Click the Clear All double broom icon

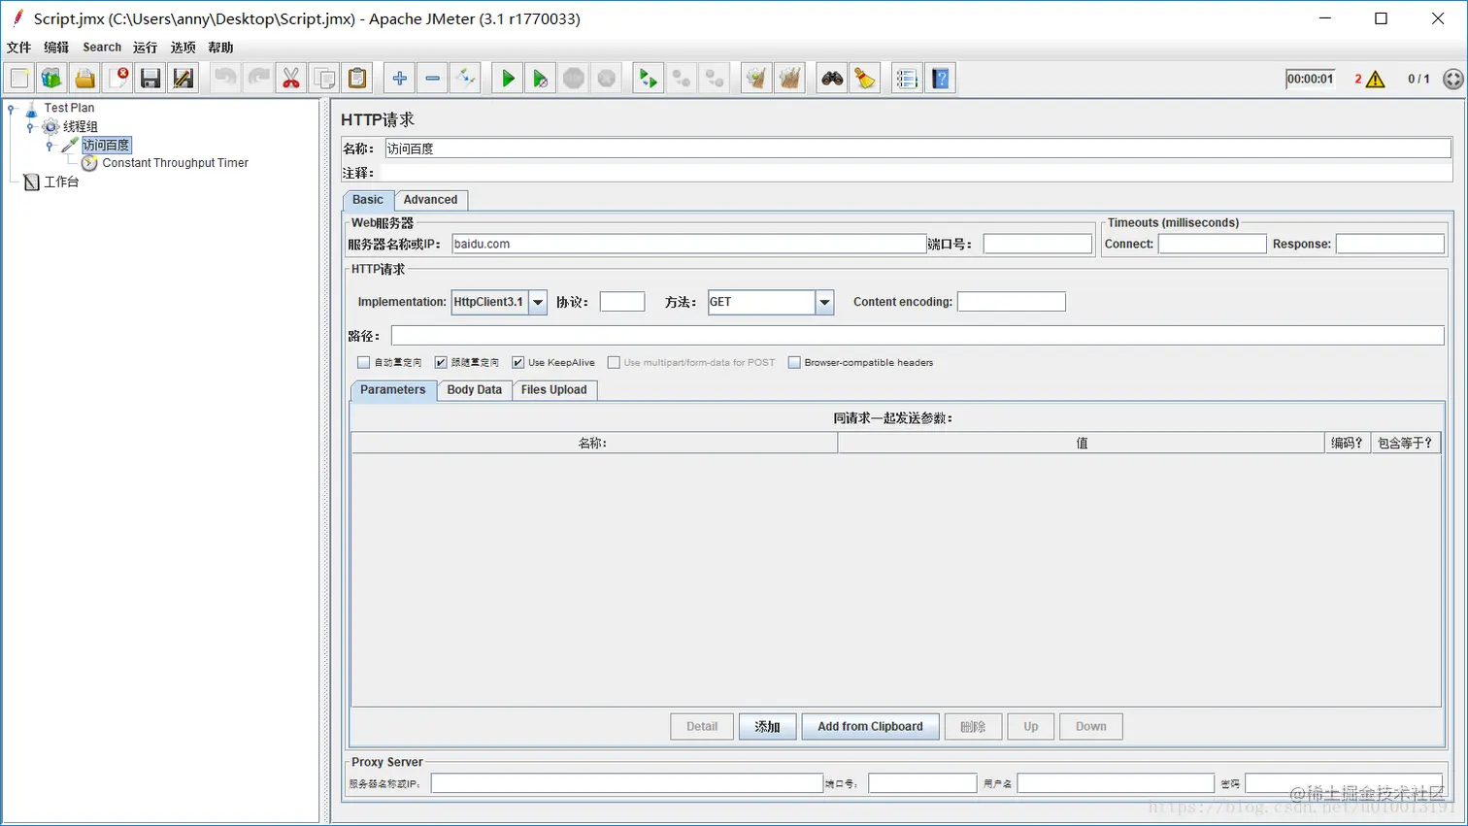pyautogui.click(x=790, y=79)
